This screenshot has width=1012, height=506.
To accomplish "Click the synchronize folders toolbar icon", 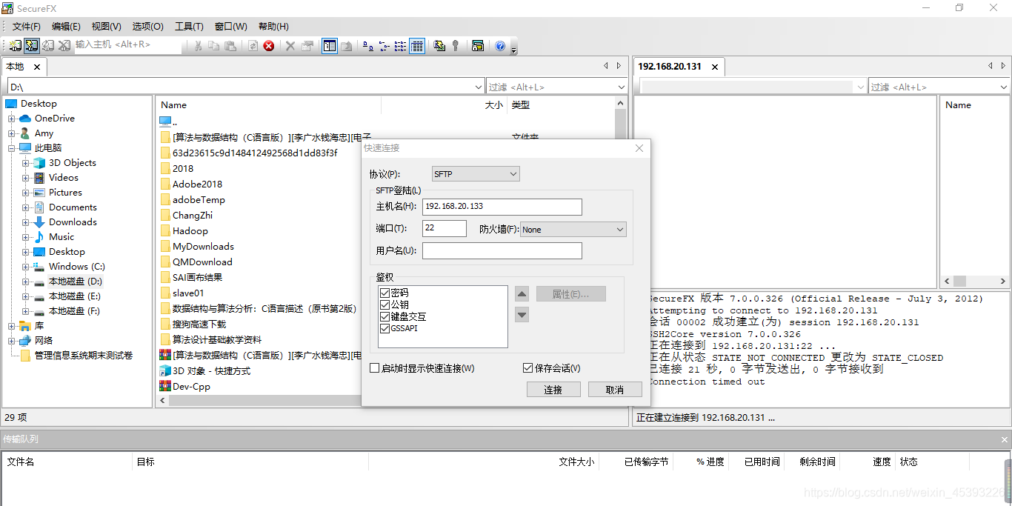I will pyautogui.click(x=439, y=45).
